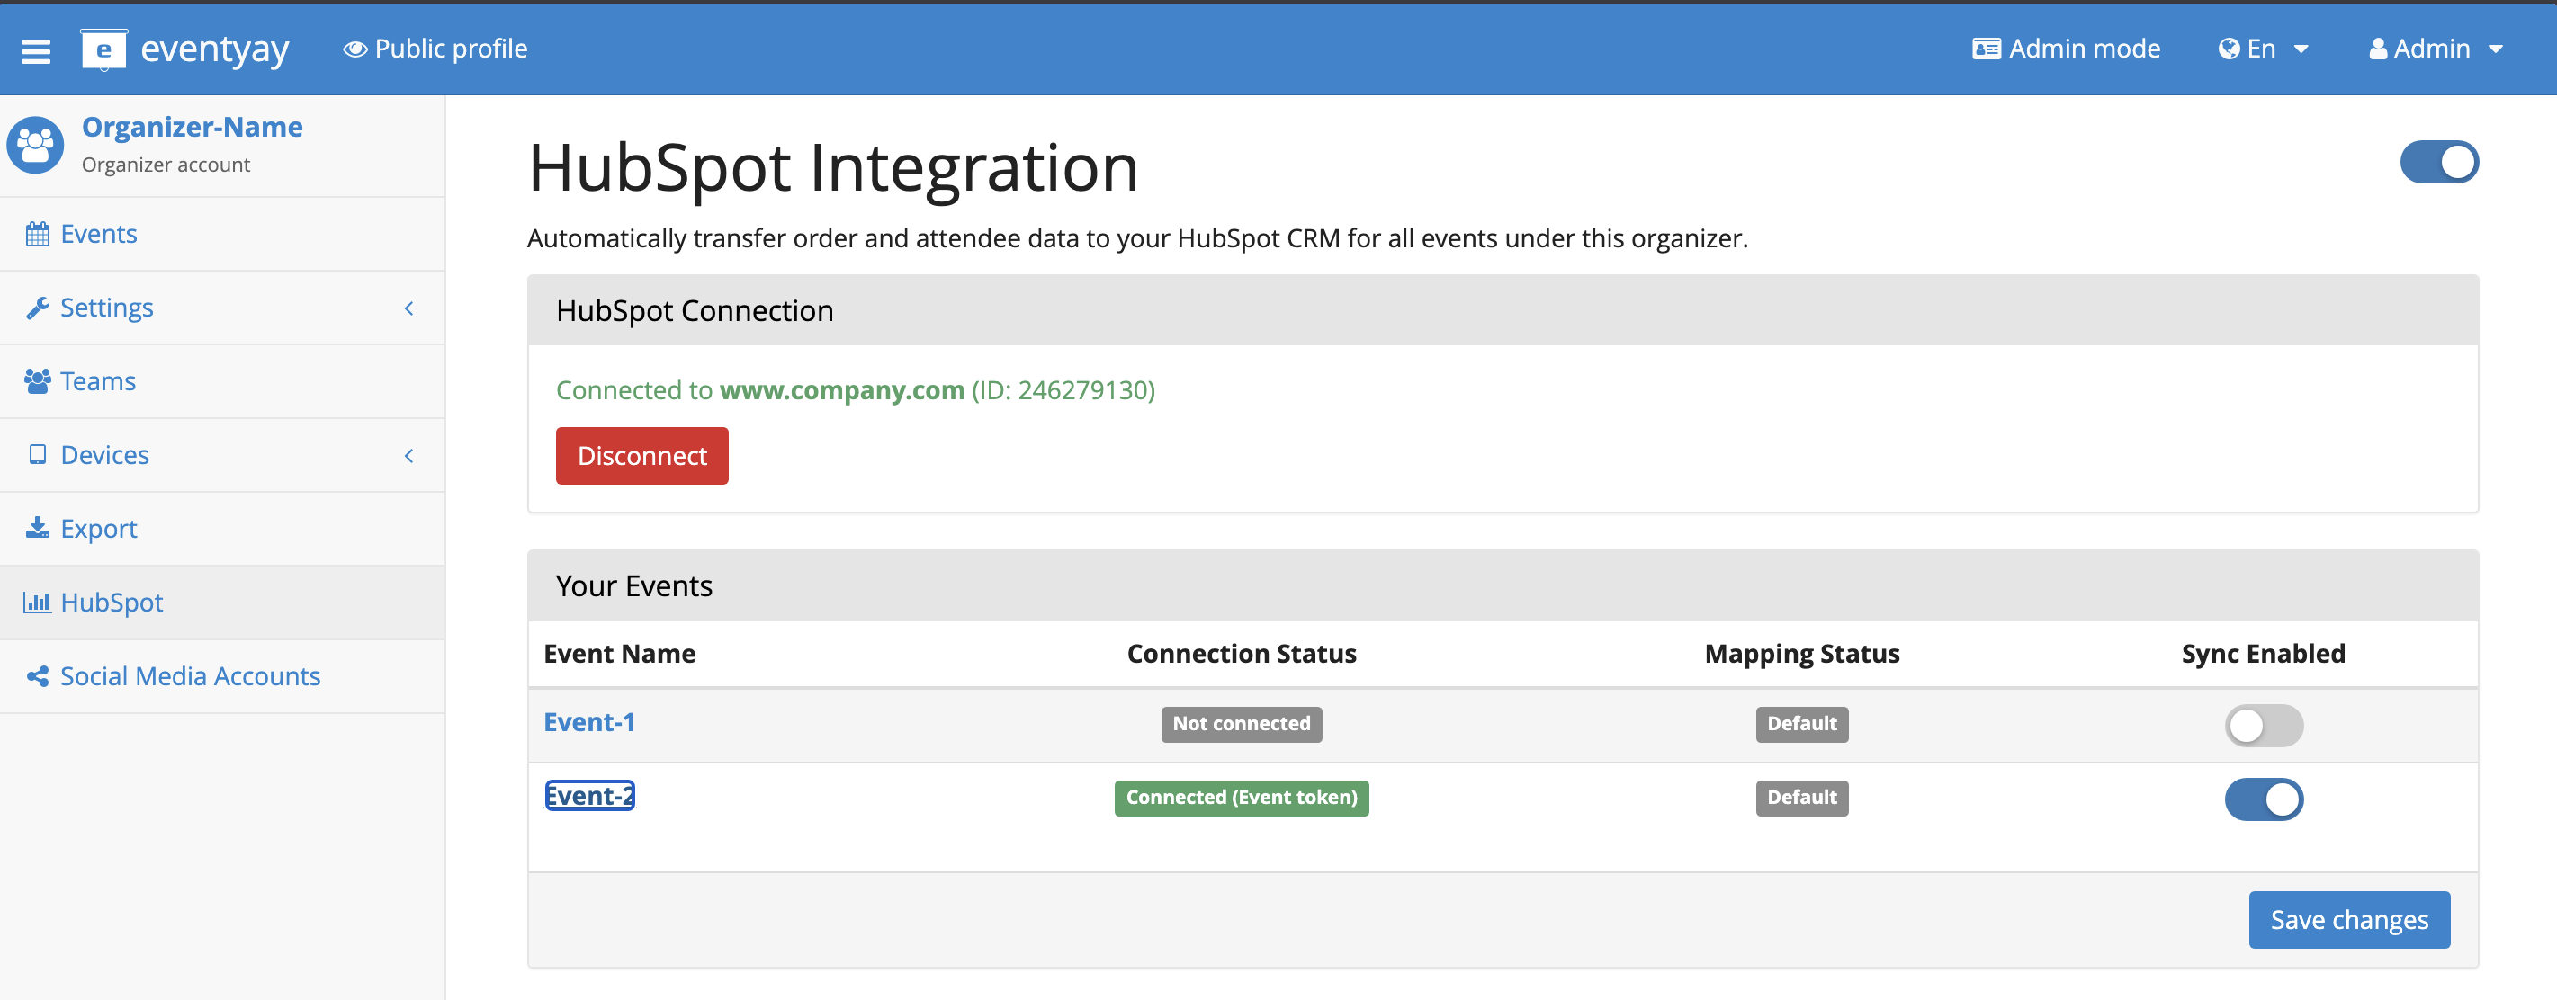
Task: Click the Teams people icon
Action: (x=38, y=381)
